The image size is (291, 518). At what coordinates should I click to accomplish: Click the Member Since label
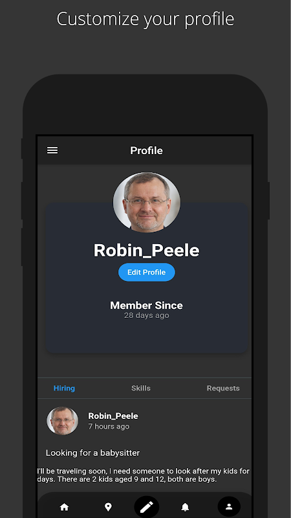147,305
